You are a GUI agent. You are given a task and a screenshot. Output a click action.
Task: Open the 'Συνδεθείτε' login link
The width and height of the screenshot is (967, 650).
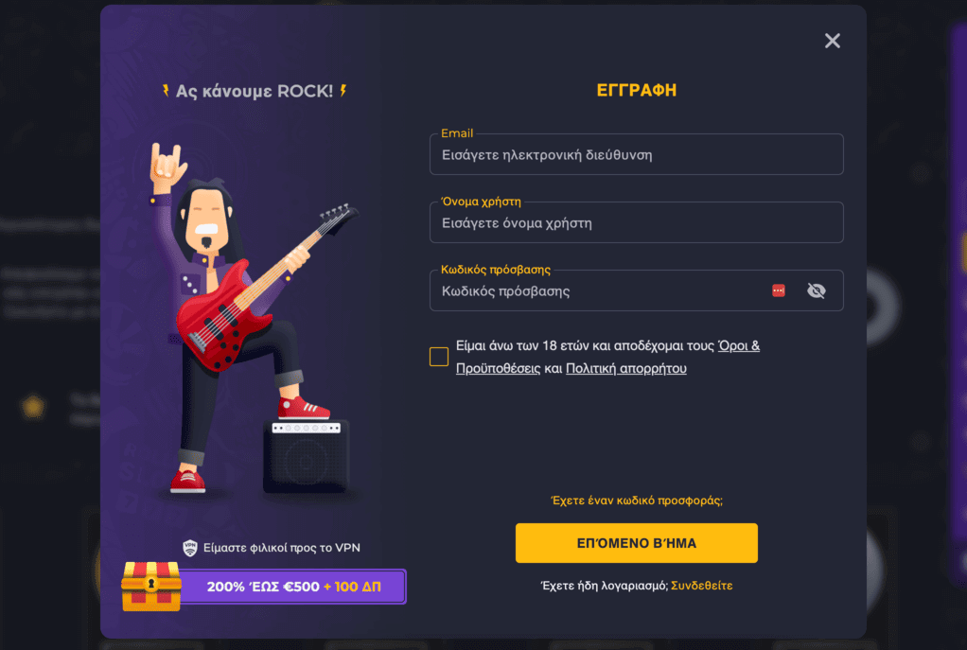point(701,586)
